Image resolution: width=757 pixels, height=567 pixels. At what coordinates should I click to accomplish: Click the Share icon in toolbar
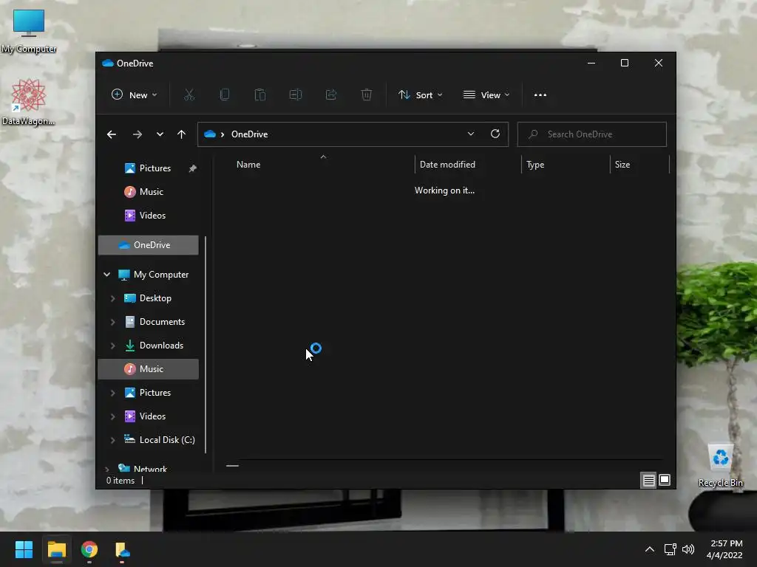(x=331, y=95)
